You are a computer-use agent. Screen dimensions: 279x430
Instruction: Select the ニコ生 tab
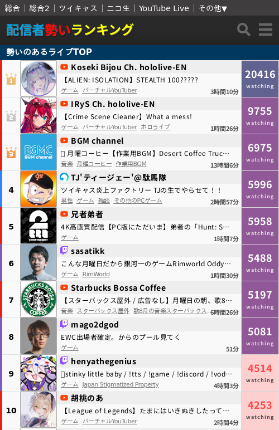click(x=118, y=8)
